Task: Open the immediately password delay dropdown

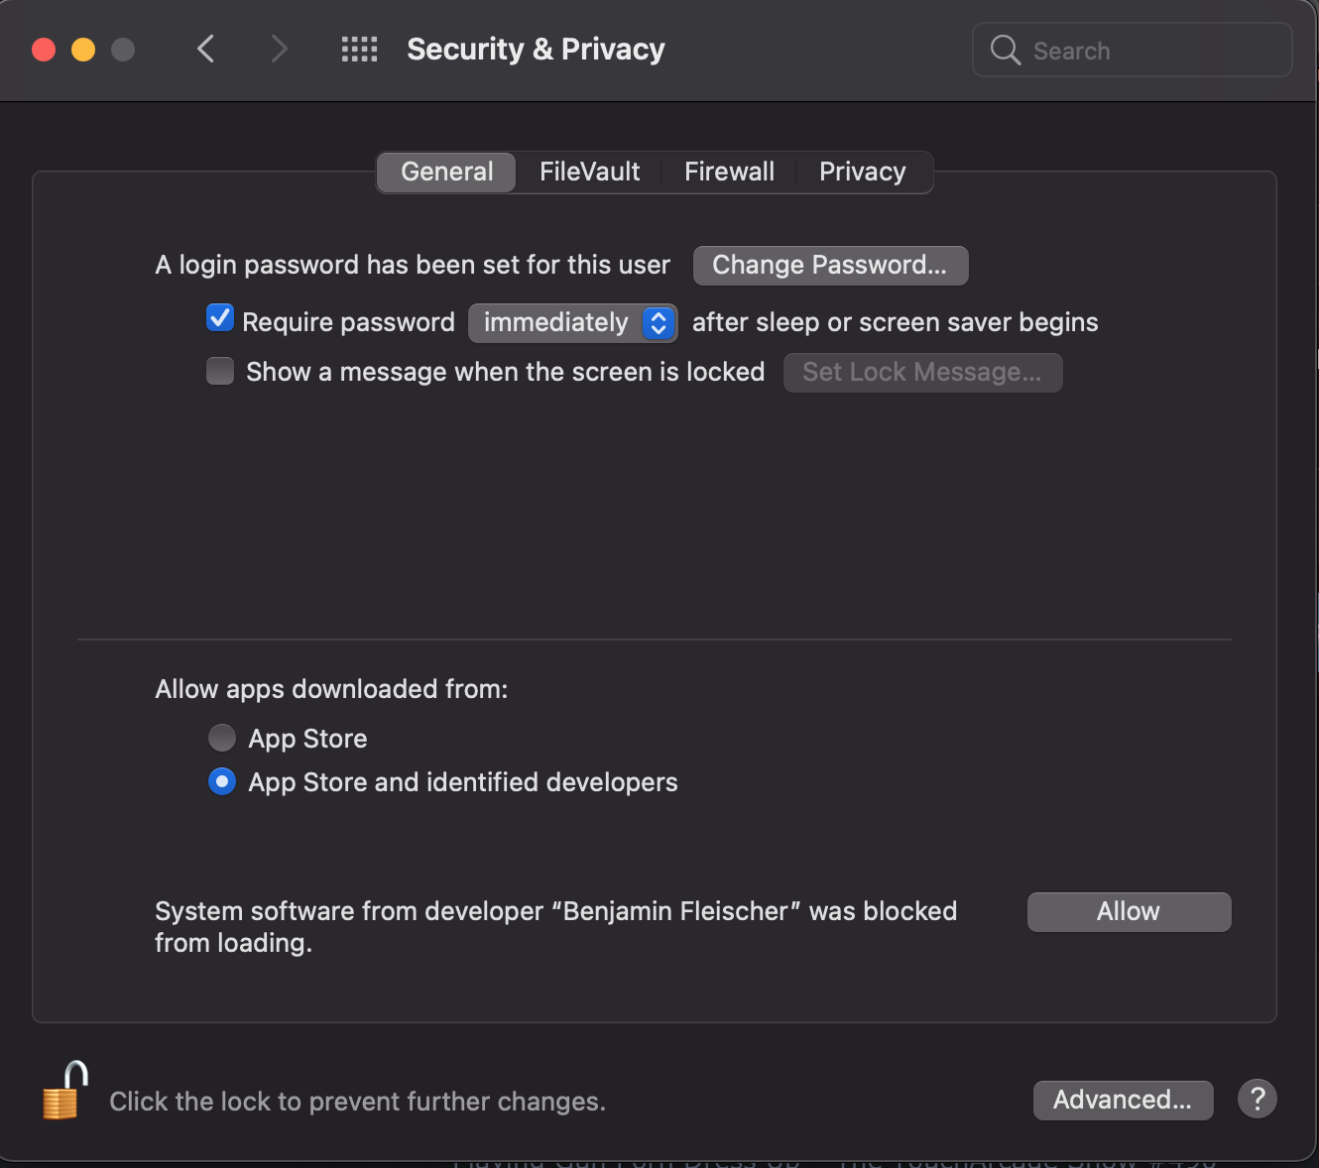Action: pos(572,323)
